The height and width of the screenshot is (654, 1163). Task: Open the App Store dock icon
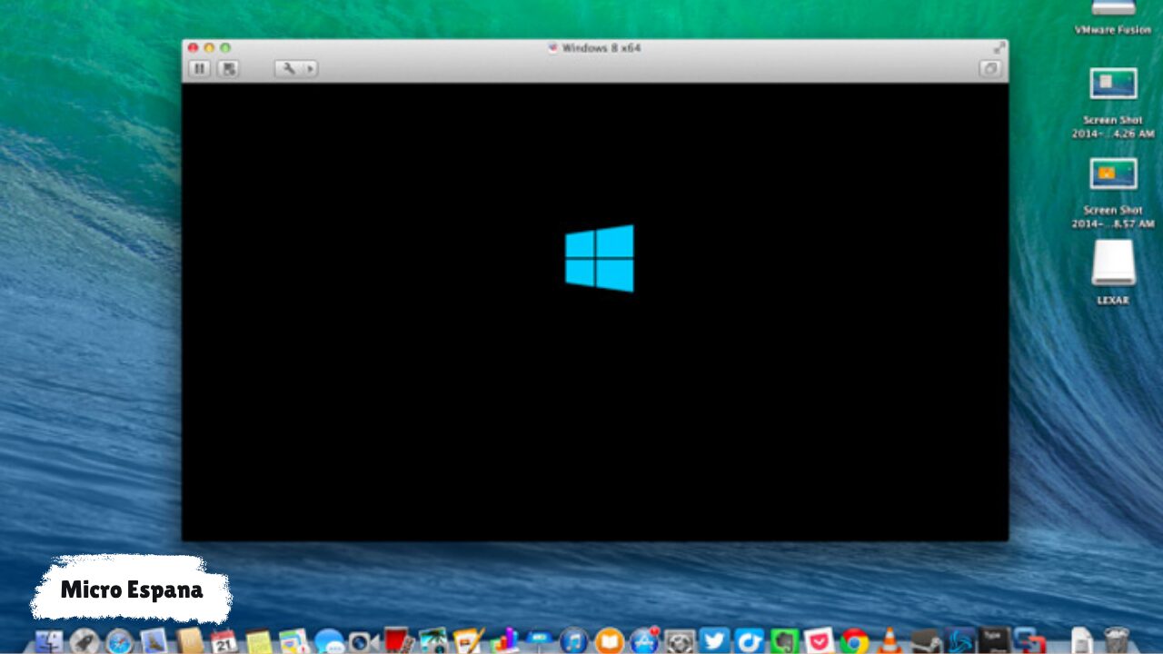[x=644, y=640]
